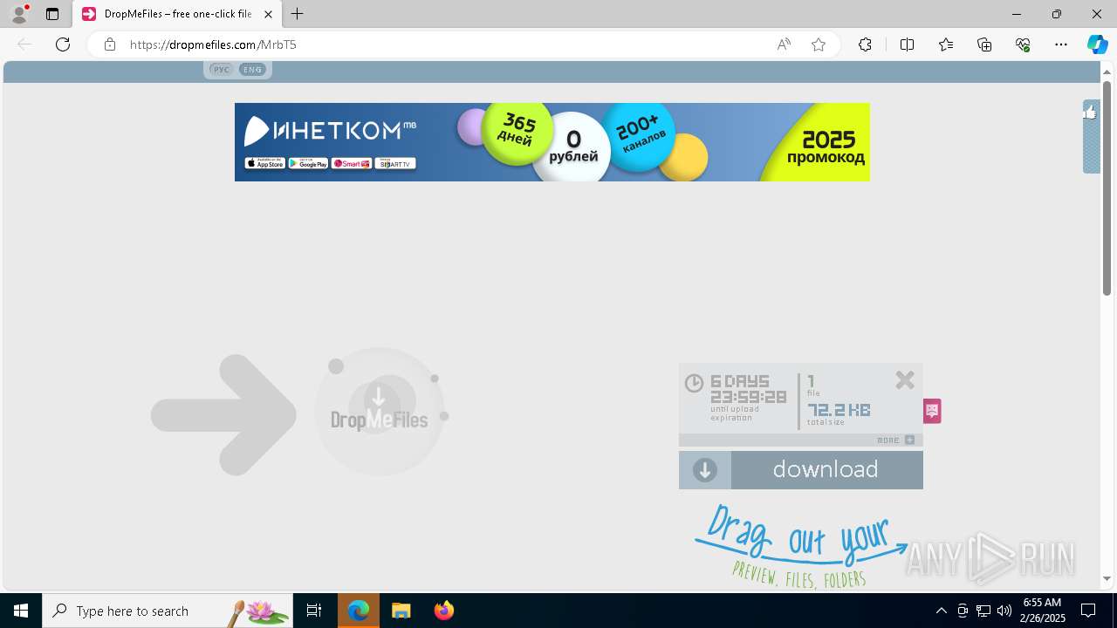Open Windows Start menu

(x=21, y=611)
